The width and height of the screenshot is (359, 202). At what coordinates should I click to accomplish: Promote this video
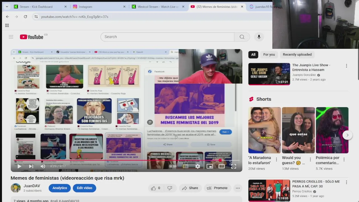217,188
